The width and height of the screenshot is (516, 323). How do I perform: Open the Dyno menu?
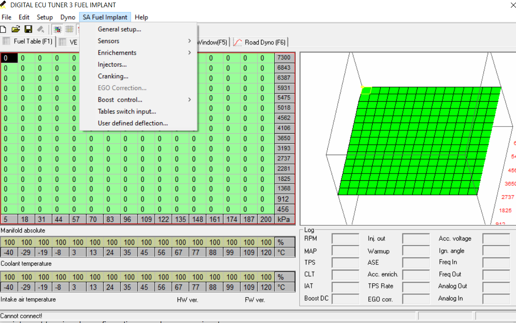(68, 17)
